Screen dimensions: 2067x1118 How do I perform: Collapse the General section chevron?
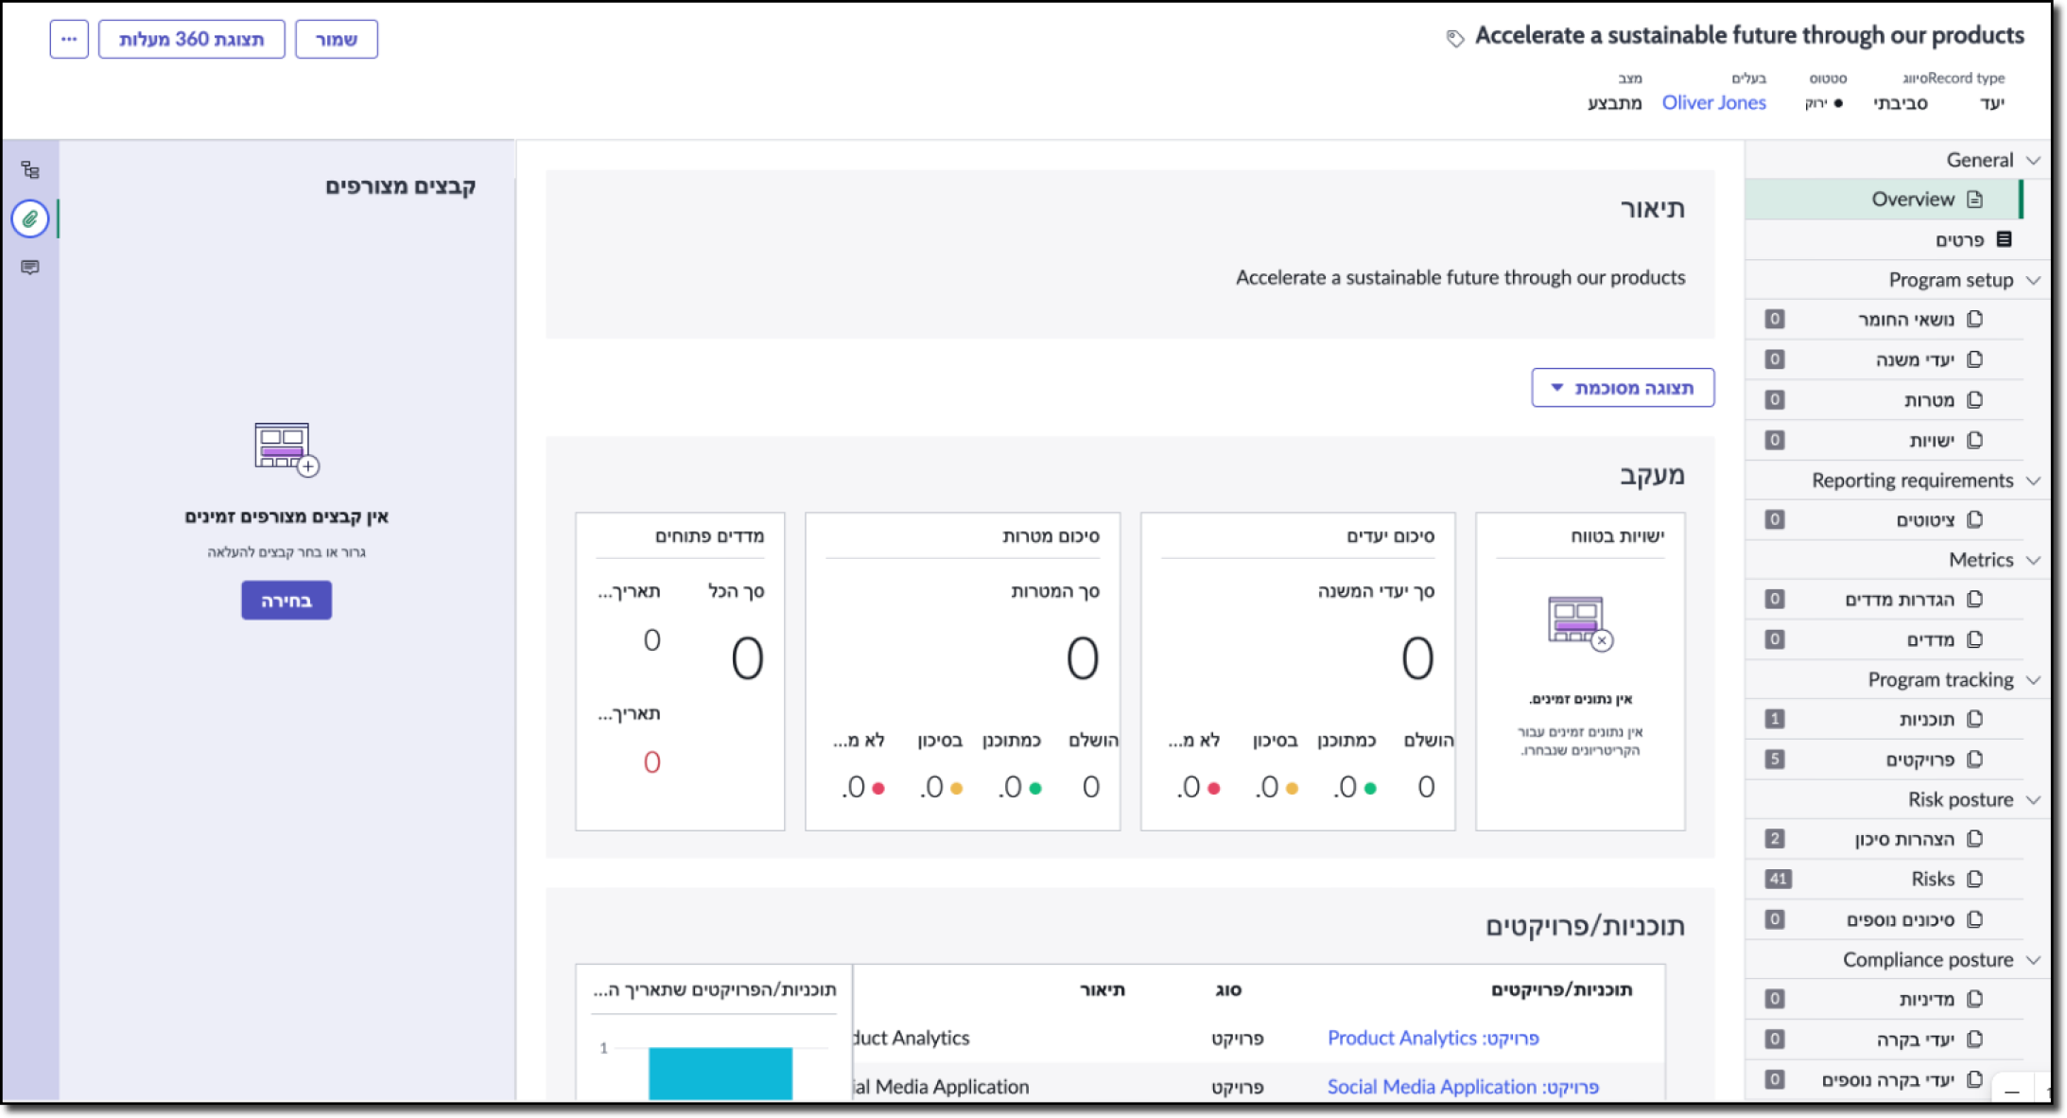pos(2033,160)
